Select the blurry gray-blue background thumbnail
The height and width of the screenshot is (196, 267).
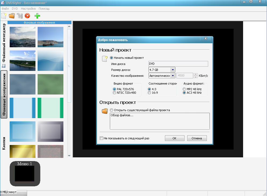coord(23,84)
